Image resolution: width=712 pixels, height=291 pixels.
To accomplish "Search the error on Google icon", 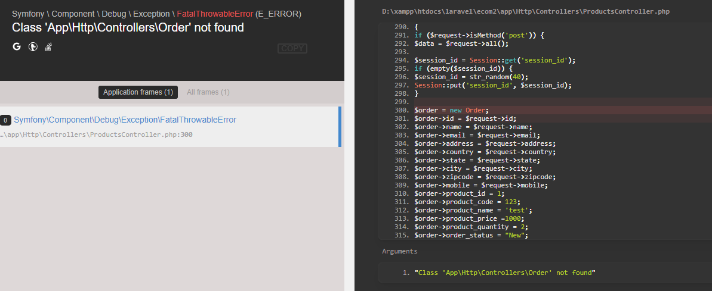I will [x=17, y=46].
